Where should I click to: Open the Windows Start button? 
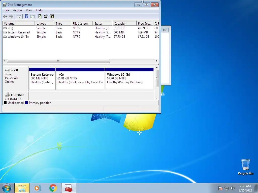pos(7,188)
